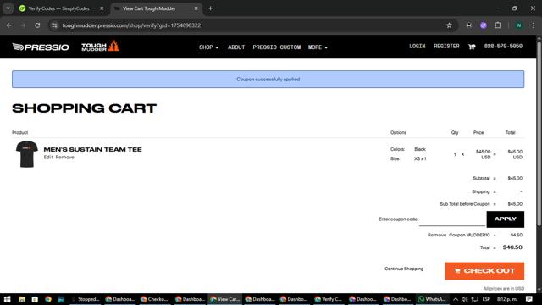Screen dimensions: 542x305
Task: Open the PRESSIO CUSTOM page
Action: (x=277, y=47)
